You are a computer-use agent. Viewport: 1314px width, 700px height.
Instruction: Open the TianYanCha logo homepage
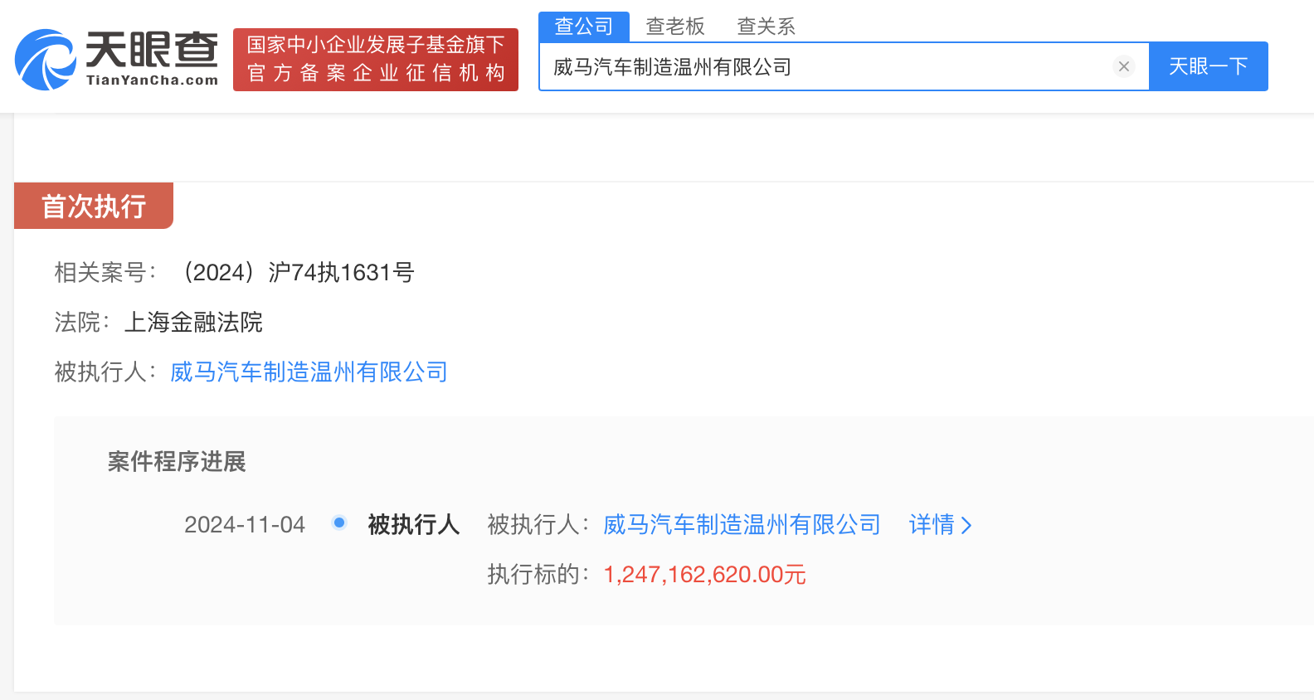(117, 60)
